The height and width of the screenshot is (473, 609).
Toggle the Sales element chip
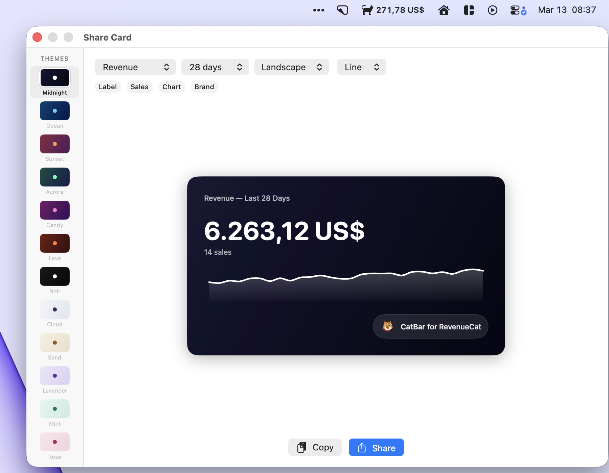(x=139, y=87)
